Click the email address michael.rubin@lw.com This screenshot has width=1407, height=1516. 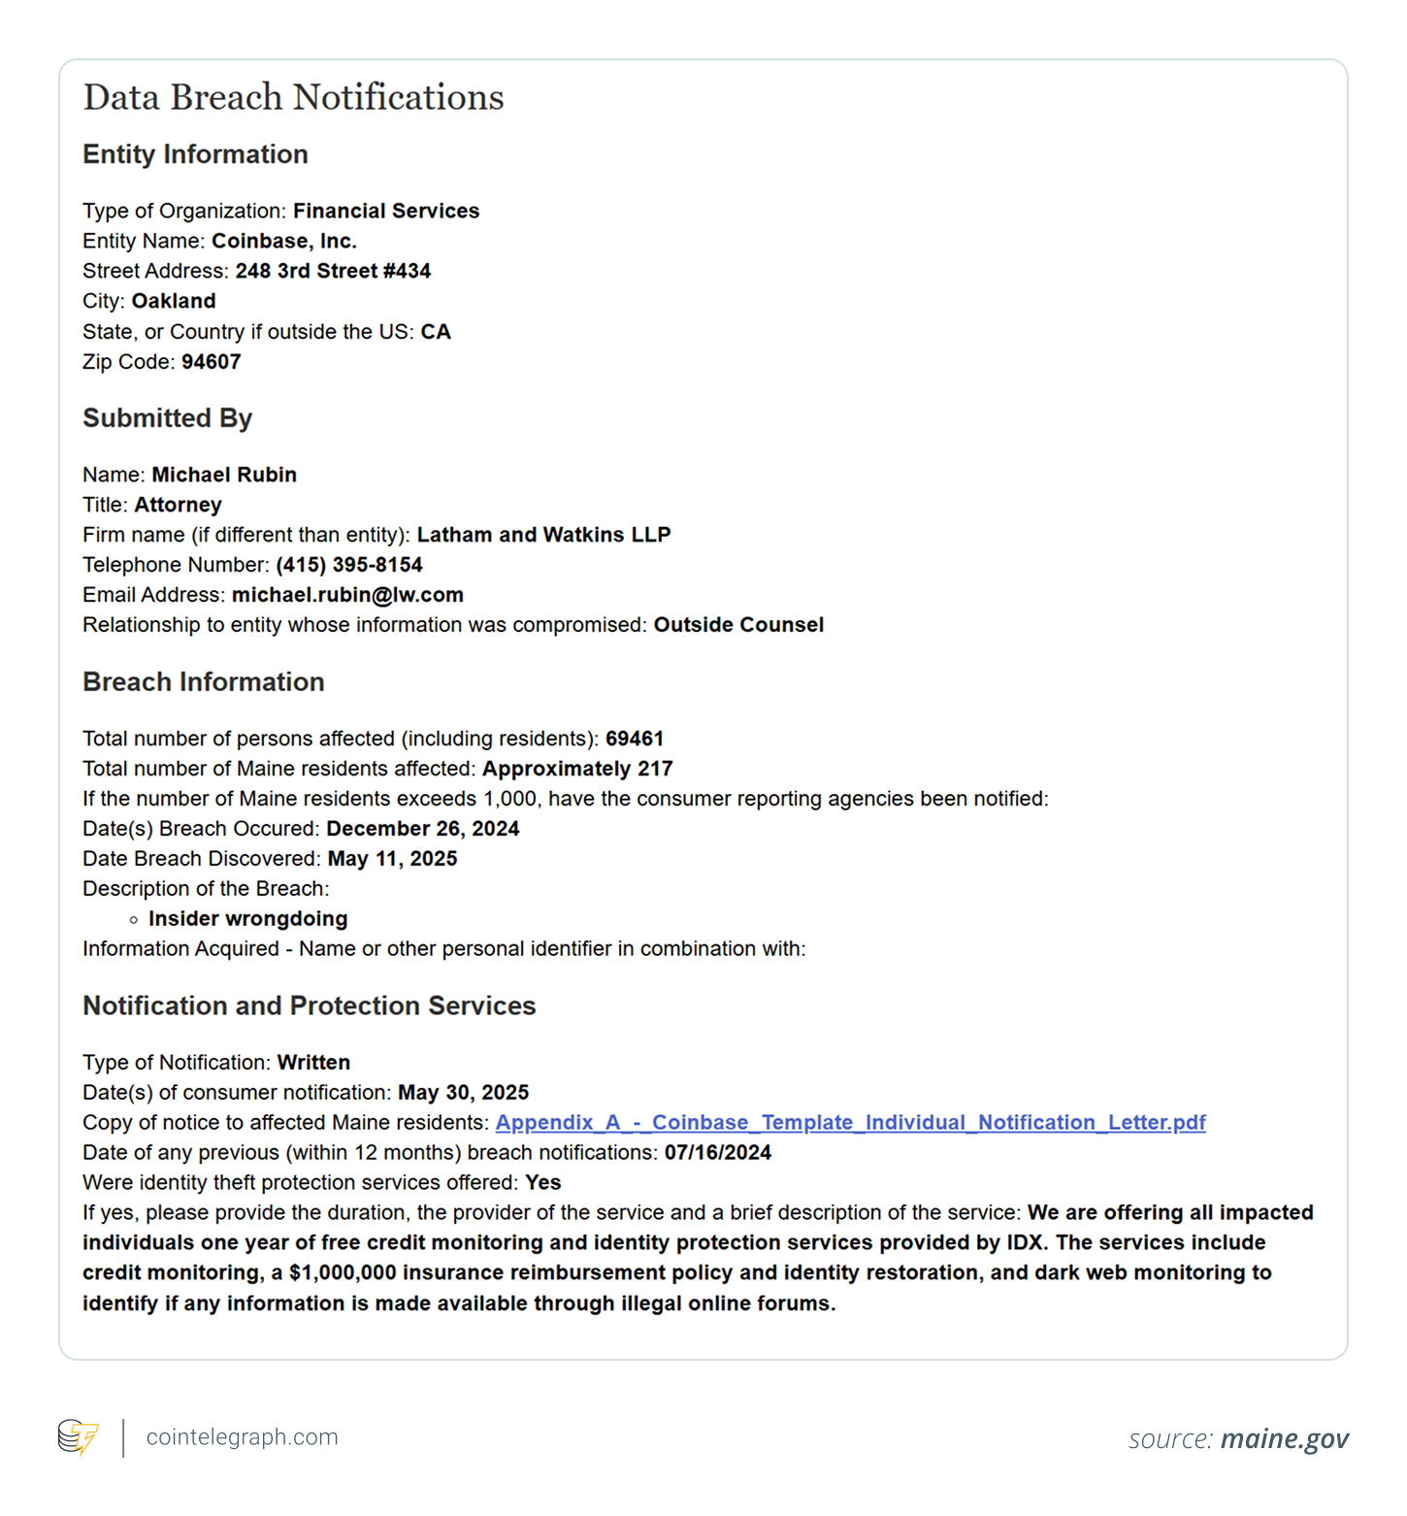coord(347,595)
